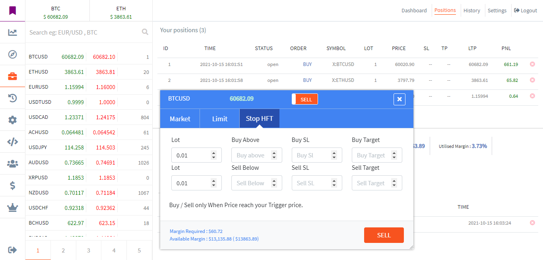Open the code brackets API icon
The image size is (543, 260).
coord(13,142)
